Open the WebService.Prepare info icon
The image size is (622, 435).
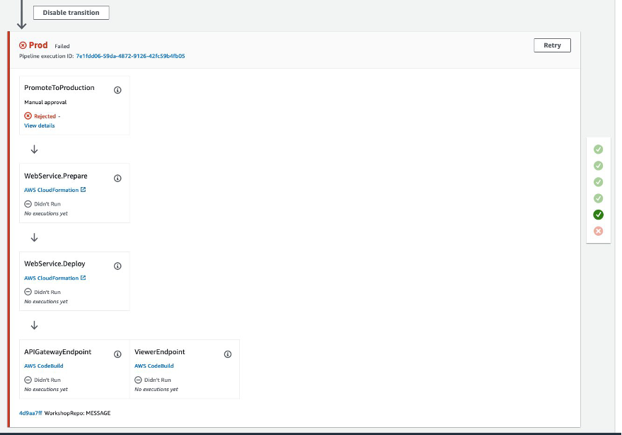(x=117, y=178)
